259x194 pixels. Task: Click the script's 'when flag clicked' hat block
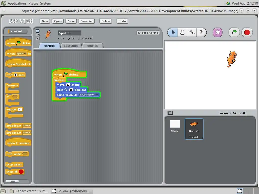(69, 74)
